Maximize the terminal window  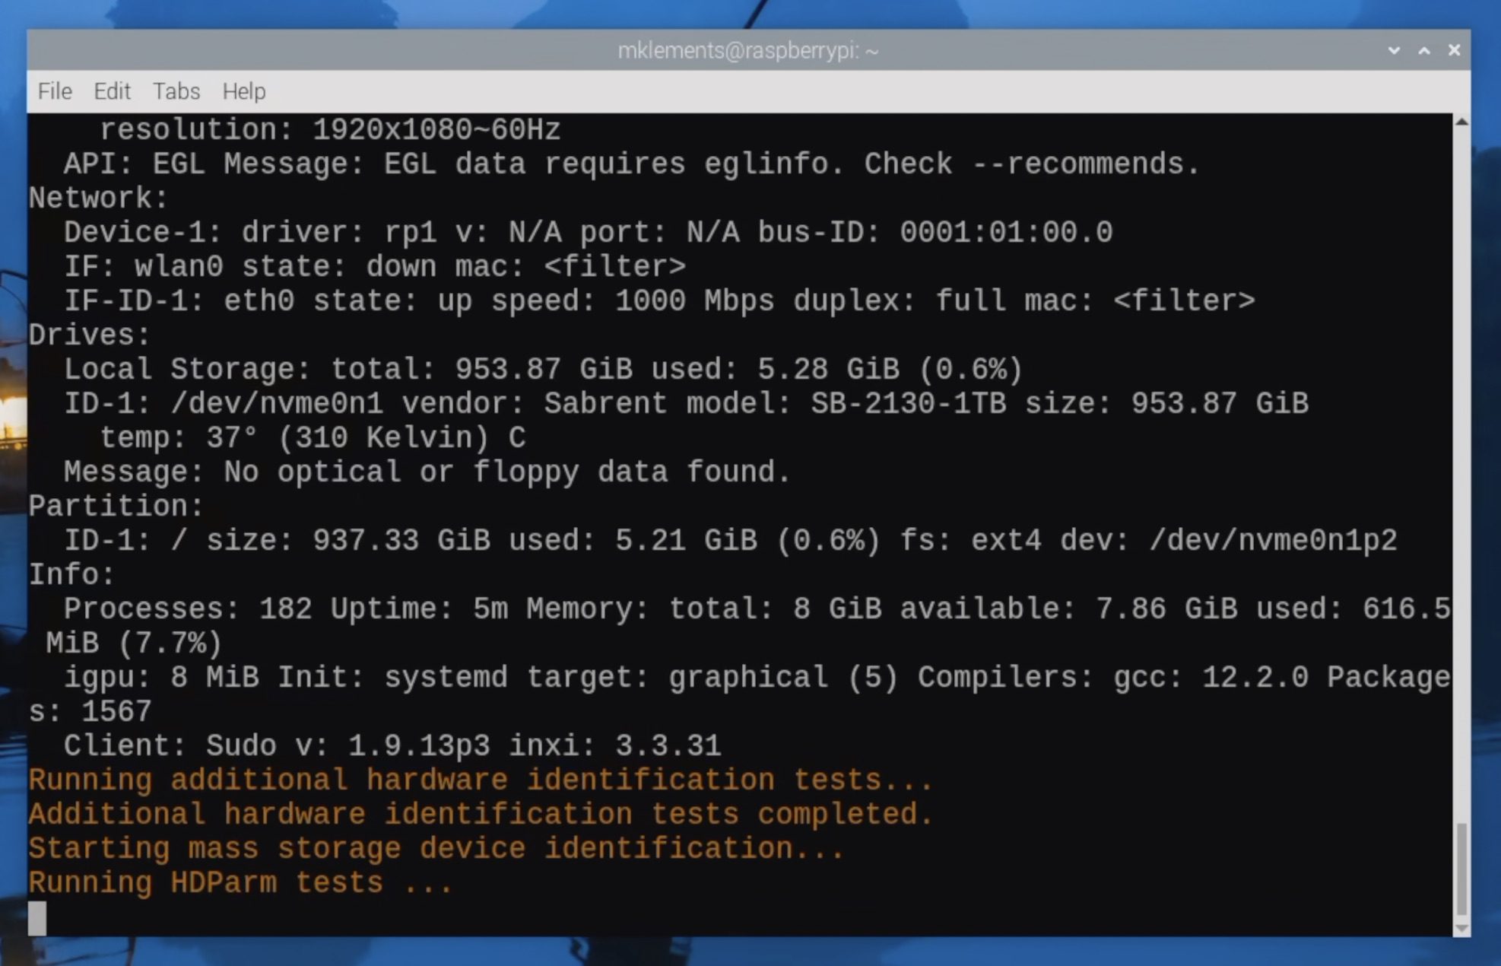[x=1424, y=50]
